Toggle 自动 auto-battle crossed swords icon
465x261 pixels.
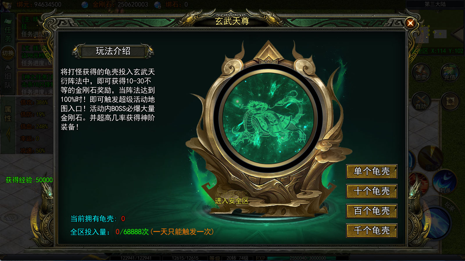tap(421, 101)
